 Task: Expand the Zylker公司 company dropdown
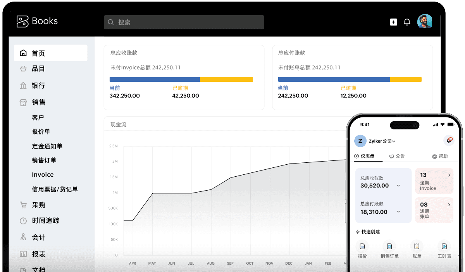382,141
